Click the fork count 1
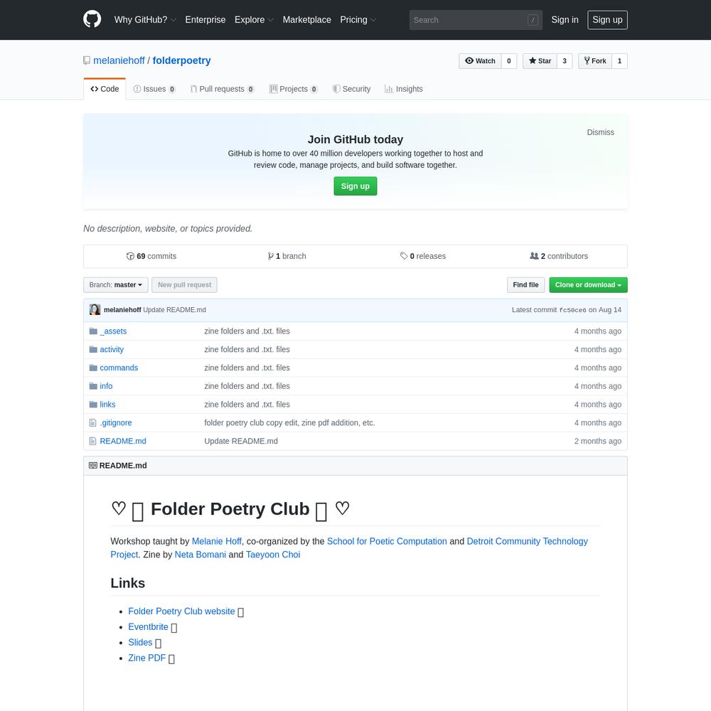The height and width of the screenshot is (711, 711). (619, 60)
